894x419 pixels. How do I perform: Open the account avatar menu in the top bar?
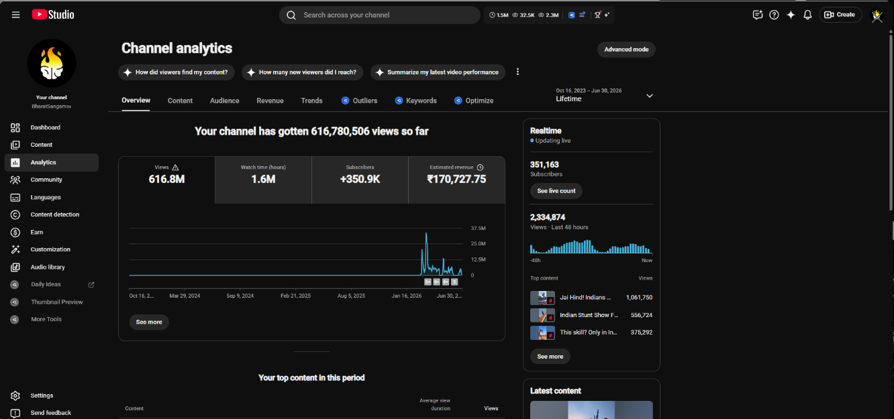(x=877, y=15)
